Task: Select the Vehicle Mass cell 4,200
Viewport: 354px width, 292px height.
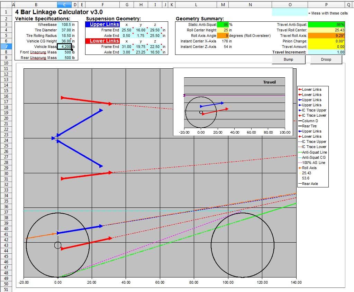Action: (65, 47)
